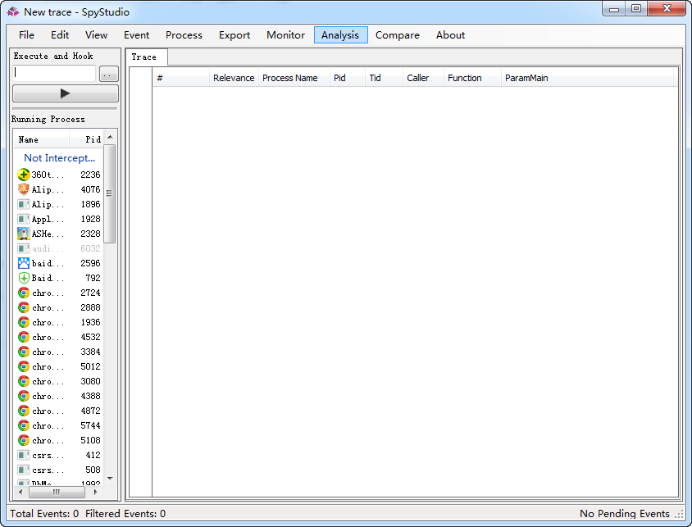Sort process list by Name column
Screen dimensions: 692x527
pos(41,139)
